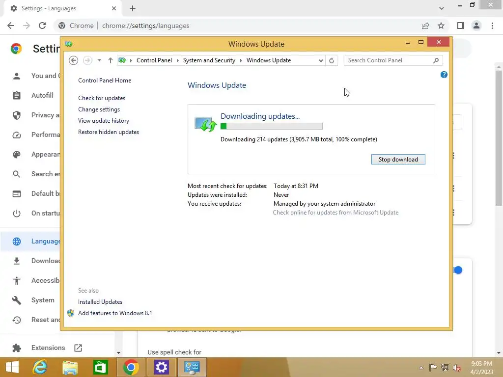Open Chrome side panel icon
The height and width of the screenshot is (377, 503).
[x=461, y=26]
